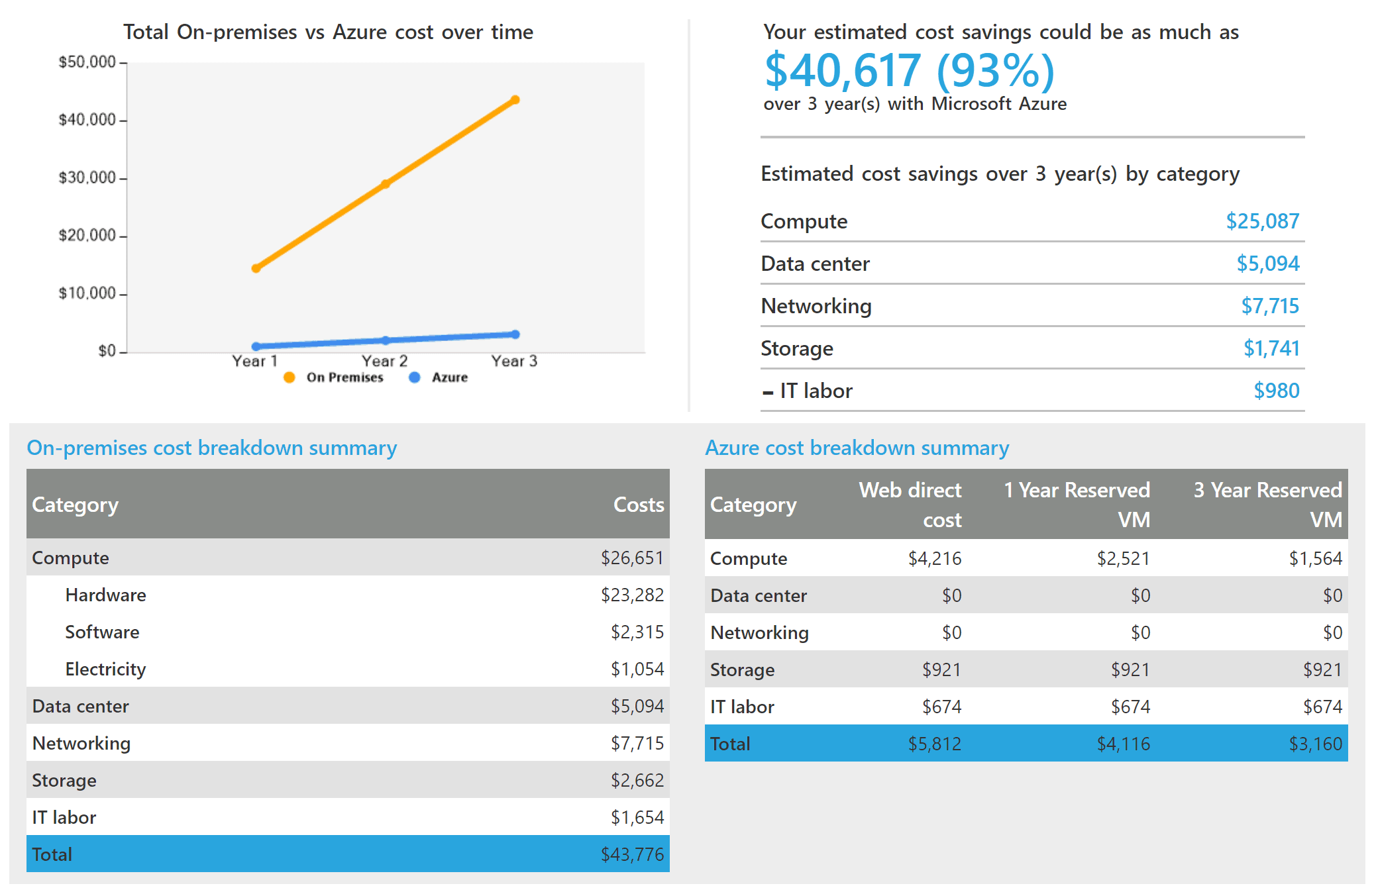Screen dimensions: 1376x890
Task: Click the orange On Premises legend marker
Action: tap(290, 377)
